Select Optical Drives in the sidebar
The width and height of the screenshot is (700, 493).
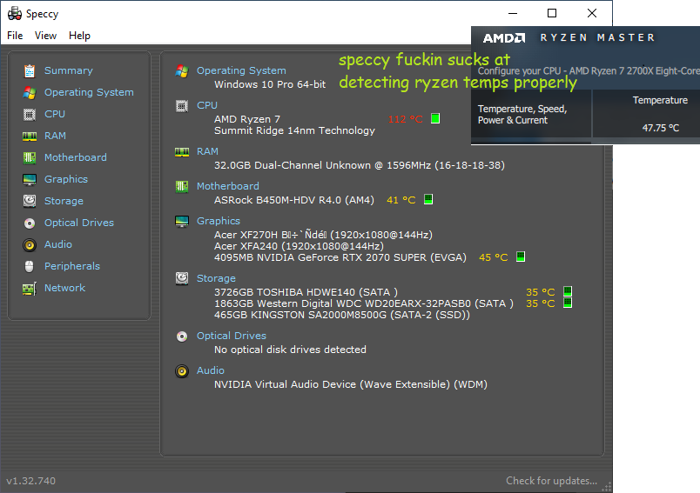79,223
